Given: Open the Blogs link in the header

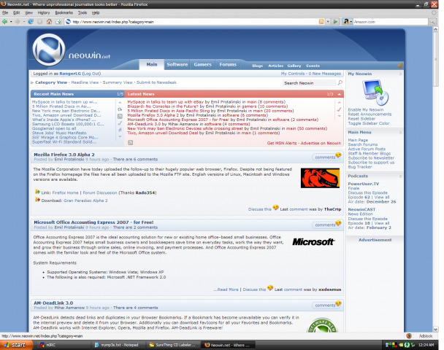Looking at the screenshot, I should pyautogui.click(x=257, y=66).
